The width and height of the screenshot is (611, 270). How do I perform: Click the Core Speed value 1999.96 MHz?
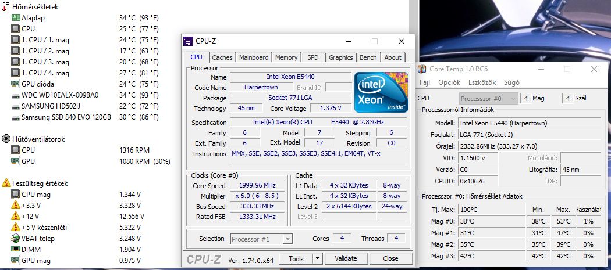258,186
